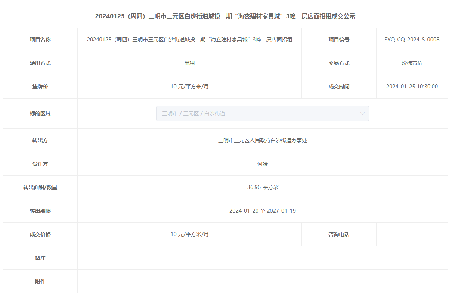The height and width of the screenshot is (297, 449).
Task: Click the 36.96 平方米 area value
Action: pos(262,187)
